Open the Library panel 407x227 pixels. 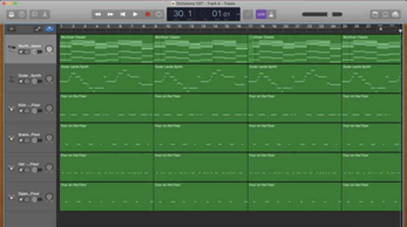12,14
